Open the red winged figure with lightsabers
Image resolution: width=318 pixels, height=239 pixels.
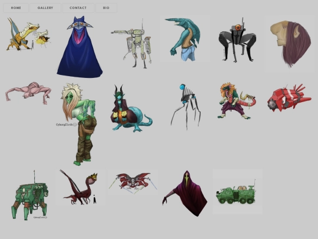point(133,182)
